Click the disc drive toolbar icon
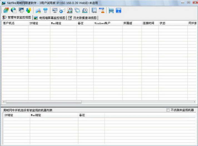This screenshot has width=198, height=146. point(85,10)
